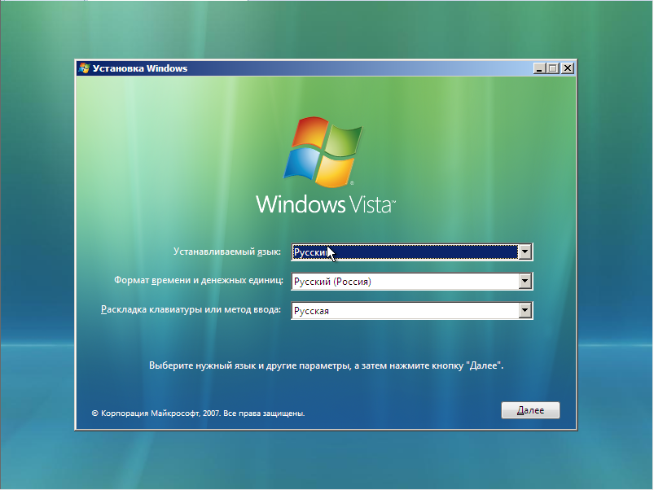This screenshot has height=490, width=654.
Task: Click the Устанавливаемый язык label
Action: click(227, 252)
